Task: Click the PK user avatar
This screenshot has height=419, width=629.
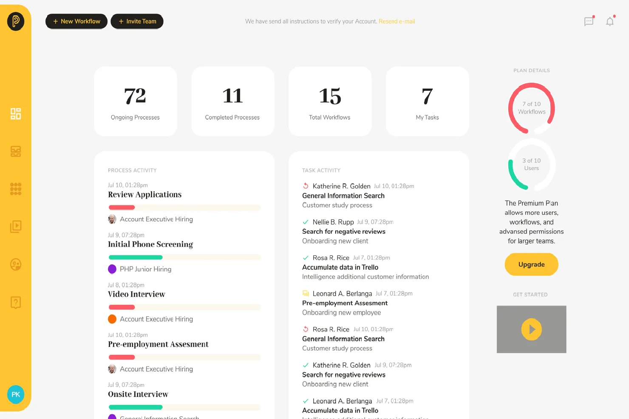Action: [16, 394]
